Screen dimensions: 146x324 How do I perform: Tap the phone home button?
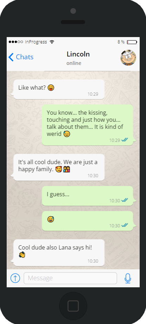pyautogui.click(x=73, y=306)
